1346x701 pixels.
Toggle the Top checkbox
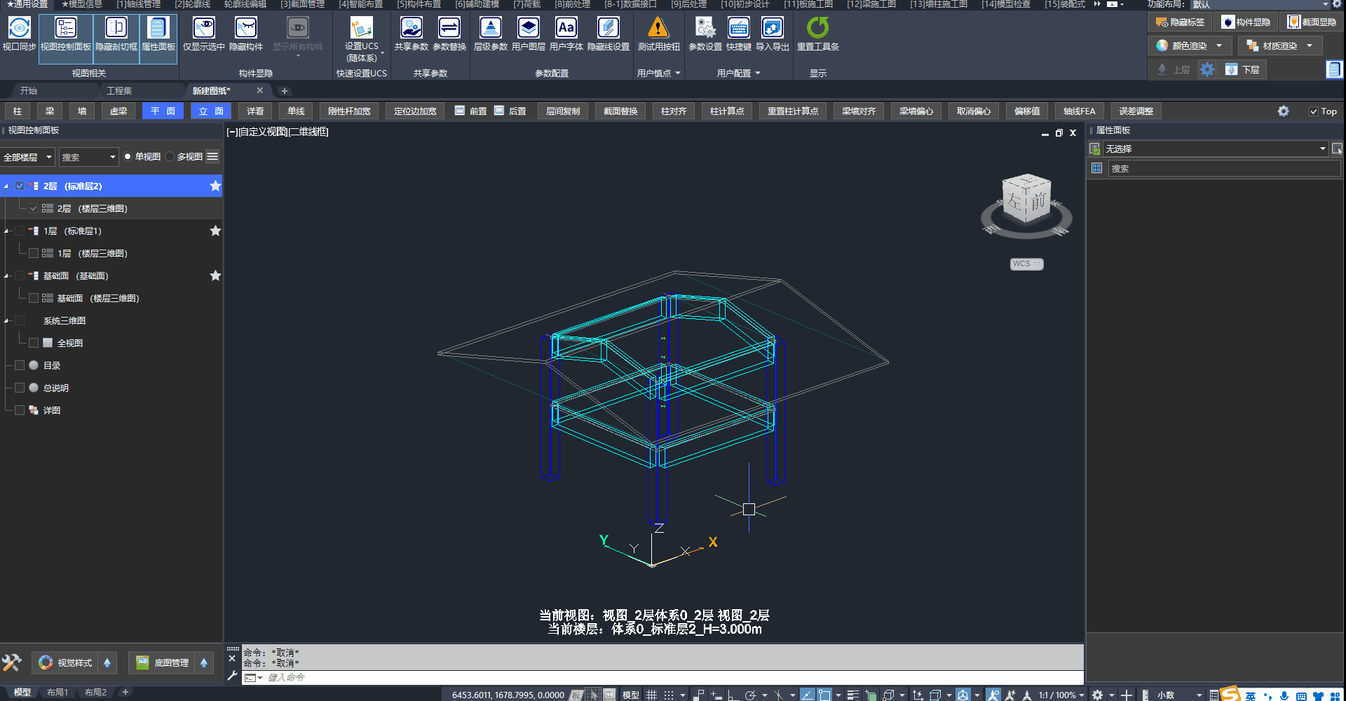point(1314,111)
